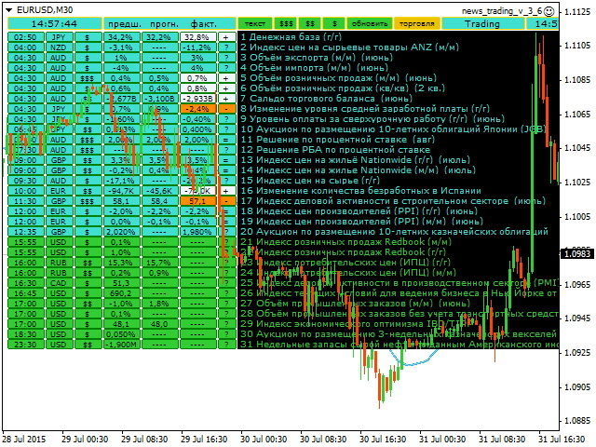Click the '58,4' forecast cell

[x=159, y=201]
